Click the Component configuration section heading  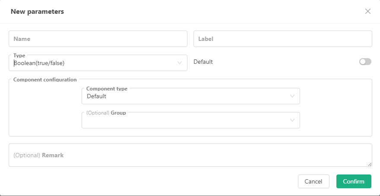[45, 80]
